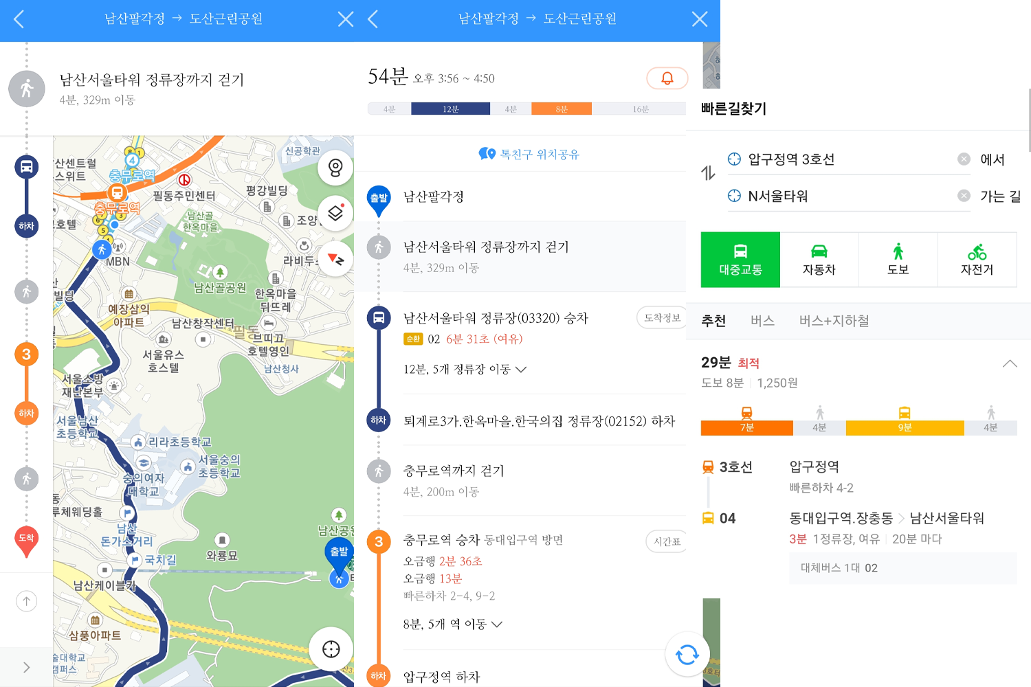Click the 도착정보 button

(662, 317)
